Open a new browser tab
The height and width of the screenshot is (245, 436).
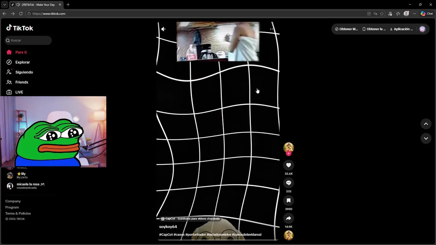[68, 4]
